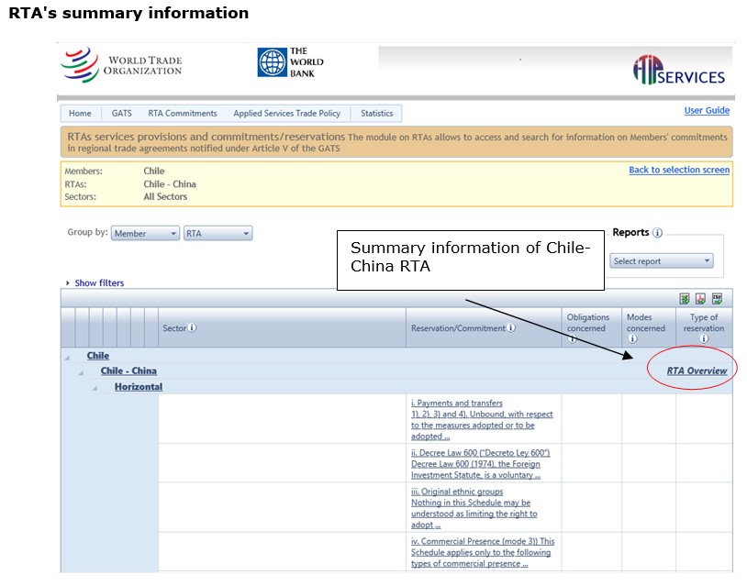Go to the Home menu item

80,114
